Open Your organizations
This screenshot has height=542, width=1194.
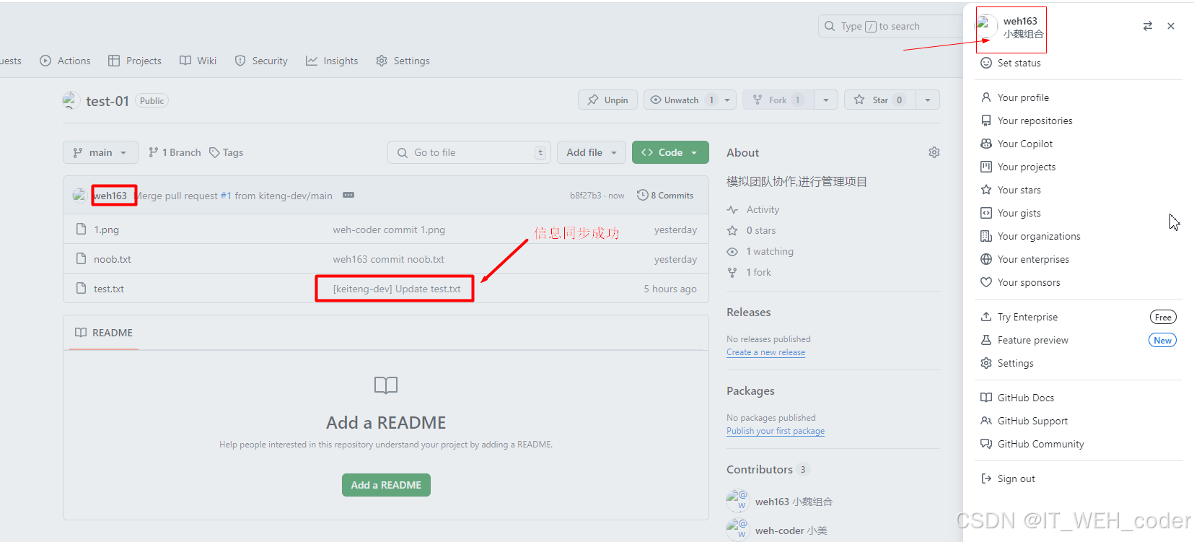1079,236
